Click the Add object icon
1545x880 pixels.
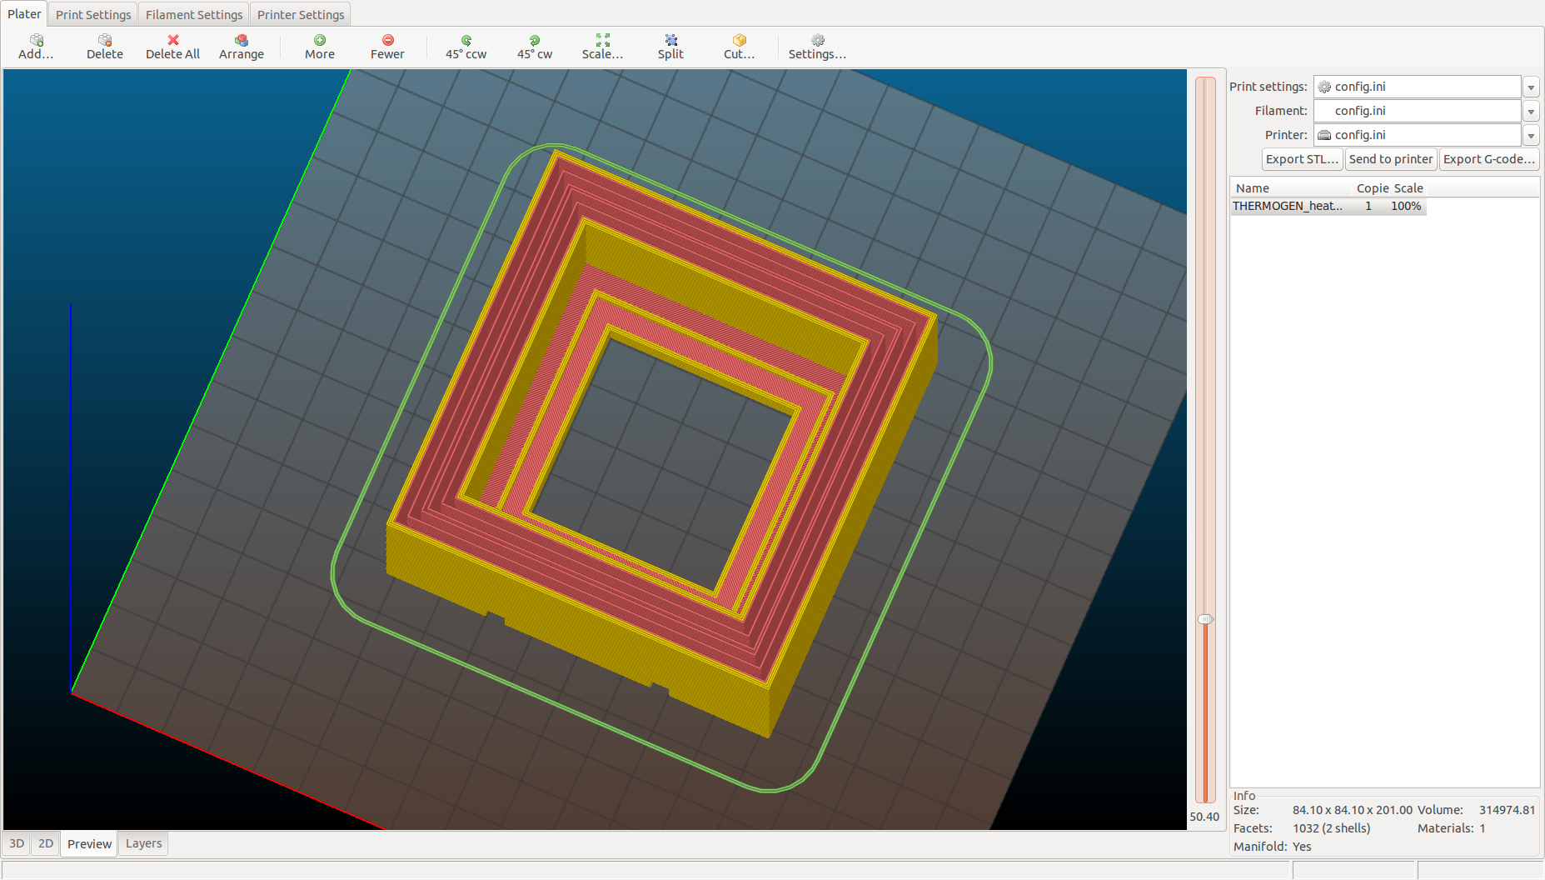point(36,41)
